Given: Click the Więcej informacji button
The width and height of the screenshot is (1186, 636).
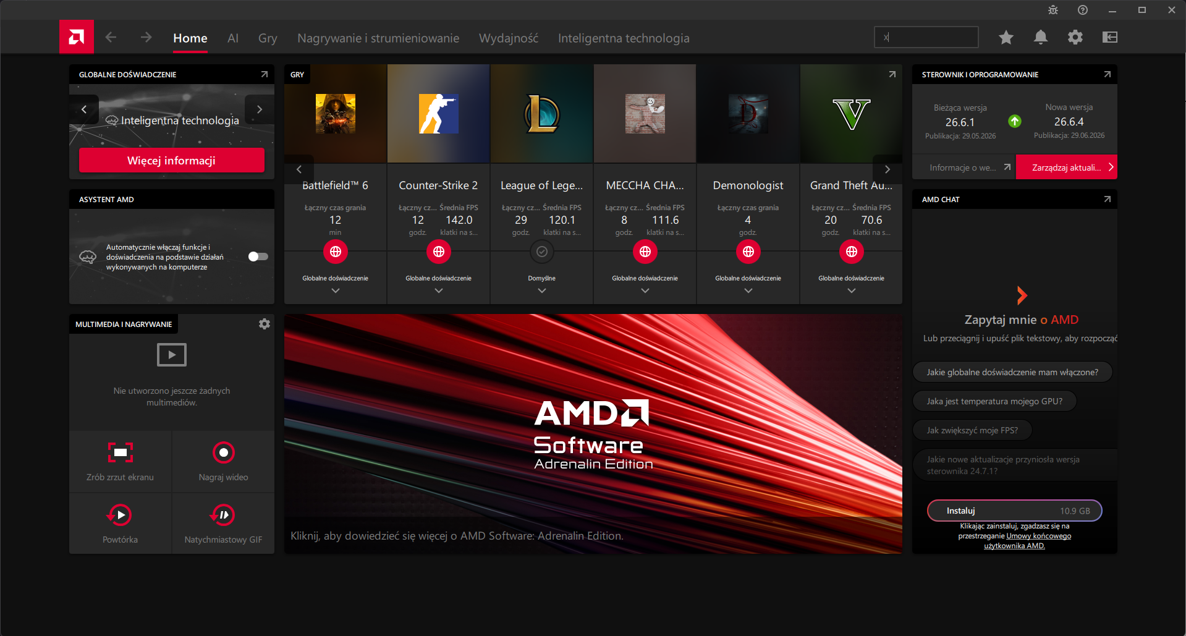Looking at the screenshot, I should tap(172, 160).
